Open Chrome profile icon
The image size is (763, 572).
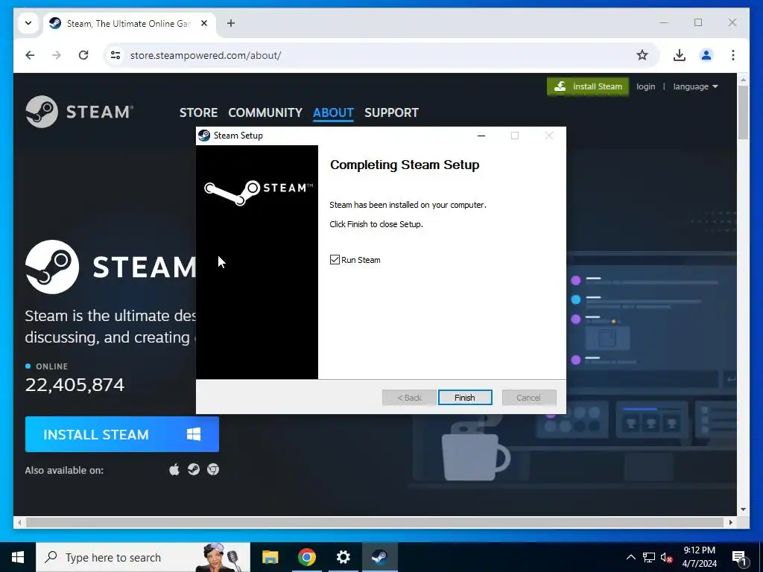point(706,55)
